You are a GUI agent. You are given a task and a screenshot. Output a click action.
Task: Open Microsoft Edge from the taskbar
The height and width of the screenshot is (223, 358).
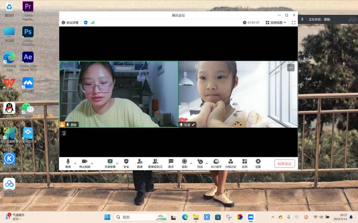[185, 217]
